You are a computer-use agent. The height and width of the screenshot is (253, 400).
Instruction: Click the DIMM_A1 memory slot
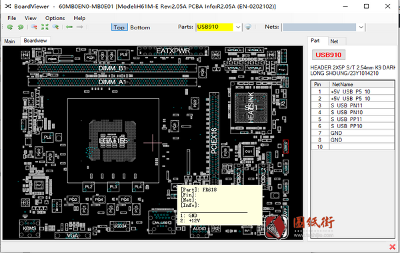(112, 82)
